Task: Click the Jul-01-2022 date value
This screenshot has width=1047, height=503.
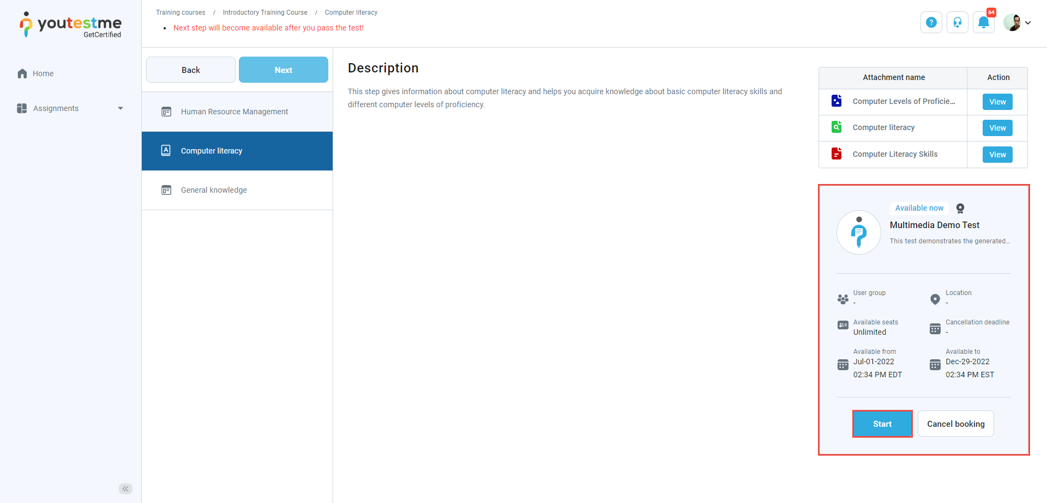Action: point(874,361)
